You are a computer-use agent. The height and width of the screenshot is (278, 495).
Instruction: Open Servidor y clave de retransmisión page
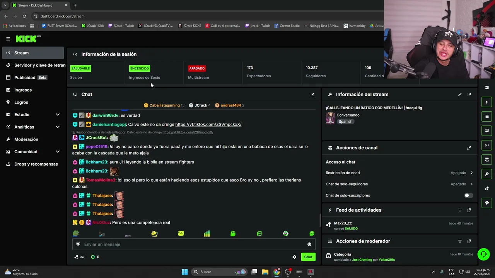coord(33,65)
